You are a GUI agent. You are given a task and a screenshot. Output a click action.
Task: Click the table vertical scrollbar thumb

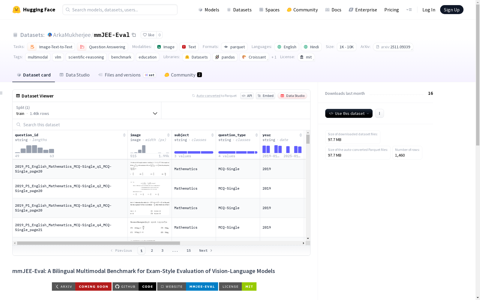308,139
